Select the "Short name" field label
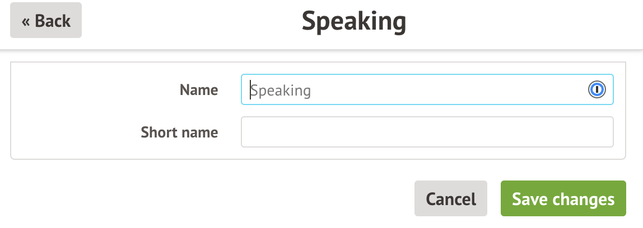This screenshot has width=643, height=228. tap(179, 132)
